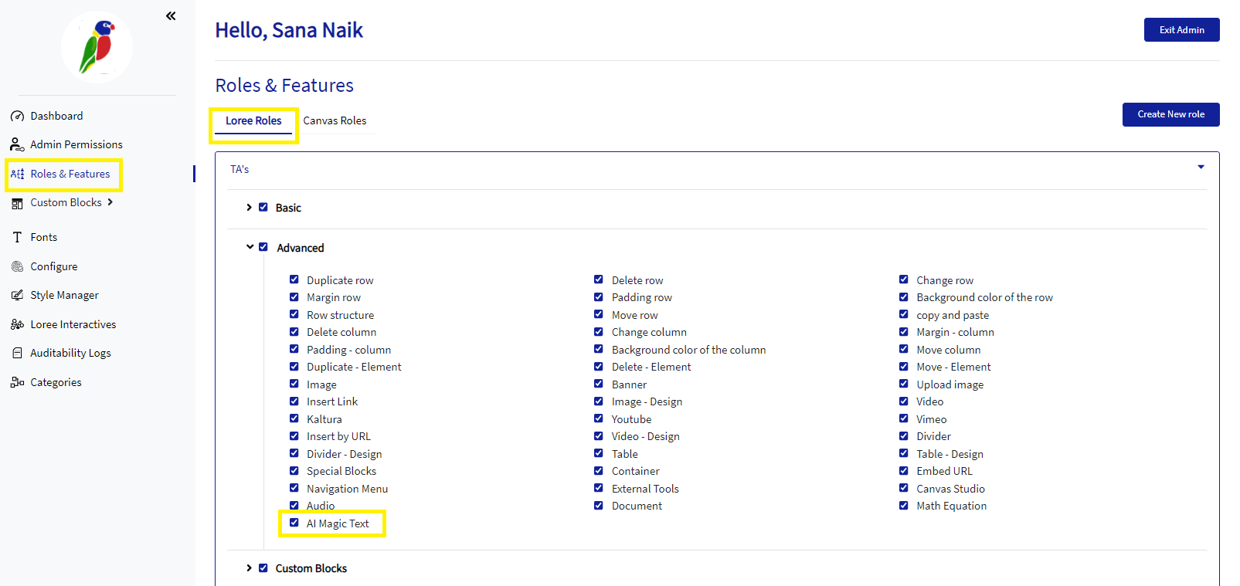1240x586 pixels.
Task: Uncheck the Padding row checkbox
Action: coord(599,297)
